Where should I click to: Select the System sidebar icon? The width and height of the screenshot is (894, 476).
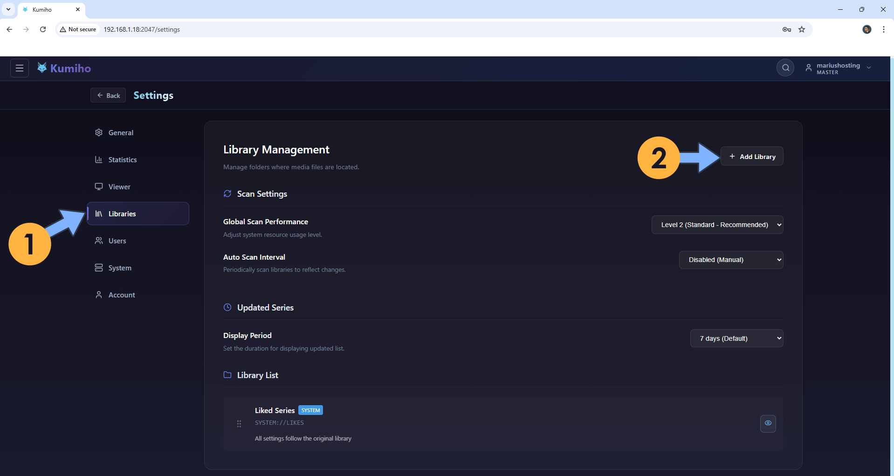[x=98, y=268]
